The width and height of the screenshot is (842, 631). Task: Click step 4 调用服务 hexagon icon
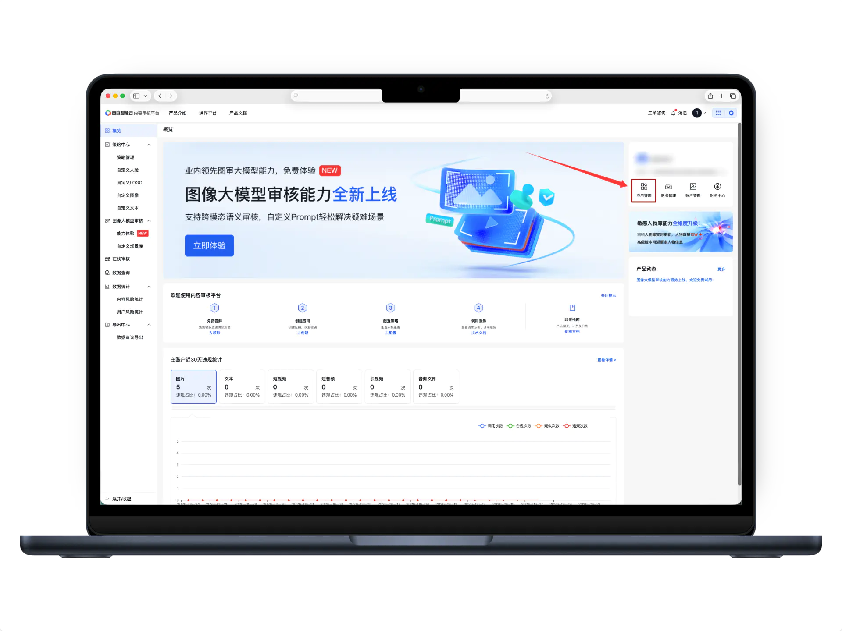[x=478, y=308]
